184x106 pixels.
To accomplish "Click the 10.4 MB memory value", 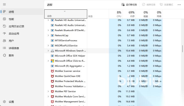I will click(x=130, y=51).
